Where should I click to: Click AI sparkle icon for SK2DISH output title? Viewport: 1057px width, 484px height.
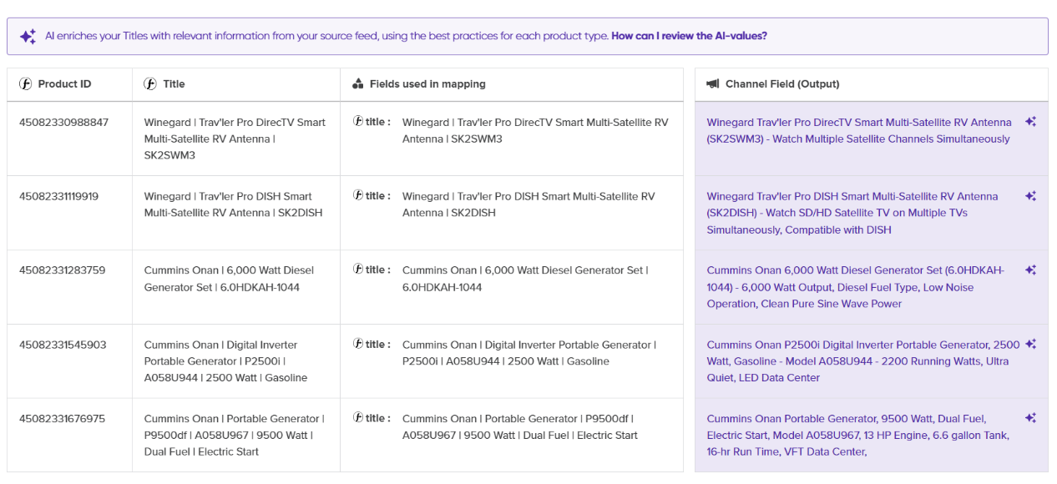pyautogui.click(x=1031, y=196)
